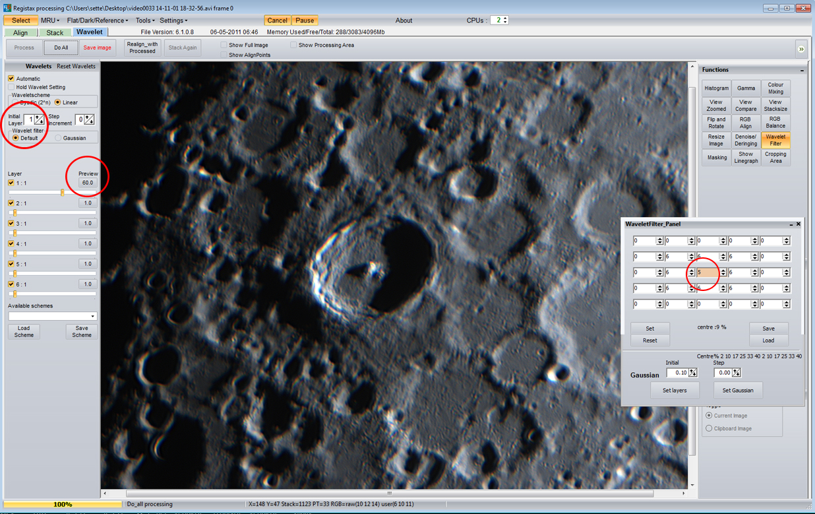Switch to the Align tab
This screenshot has width=815, height=514.
click(x=20, y=32)
